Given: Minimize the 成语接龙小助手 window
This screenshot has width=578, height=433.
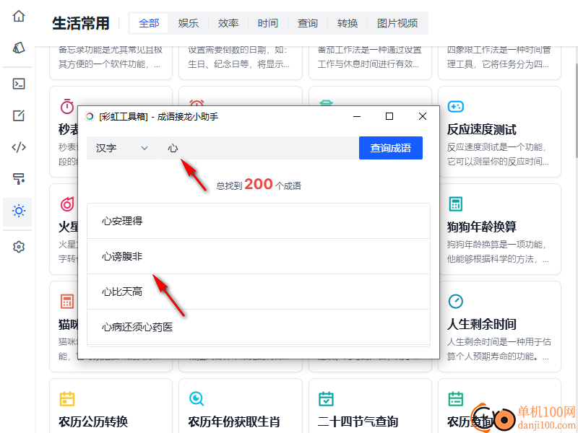Looking at the screenshot, I should click(x=357, y=116).
